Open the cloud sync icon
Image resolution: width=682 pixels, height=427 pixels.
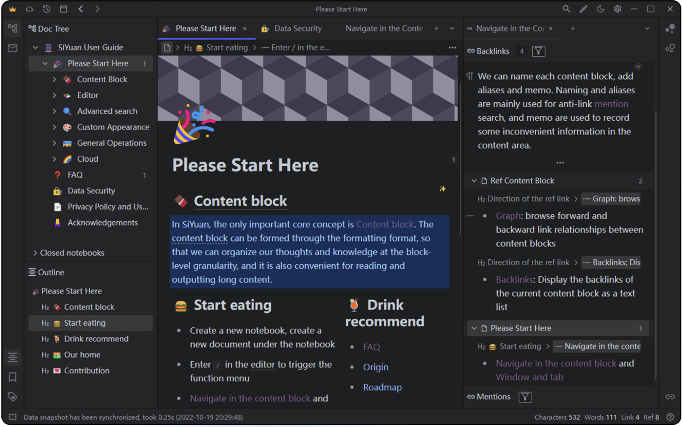(x=29, y=9)
